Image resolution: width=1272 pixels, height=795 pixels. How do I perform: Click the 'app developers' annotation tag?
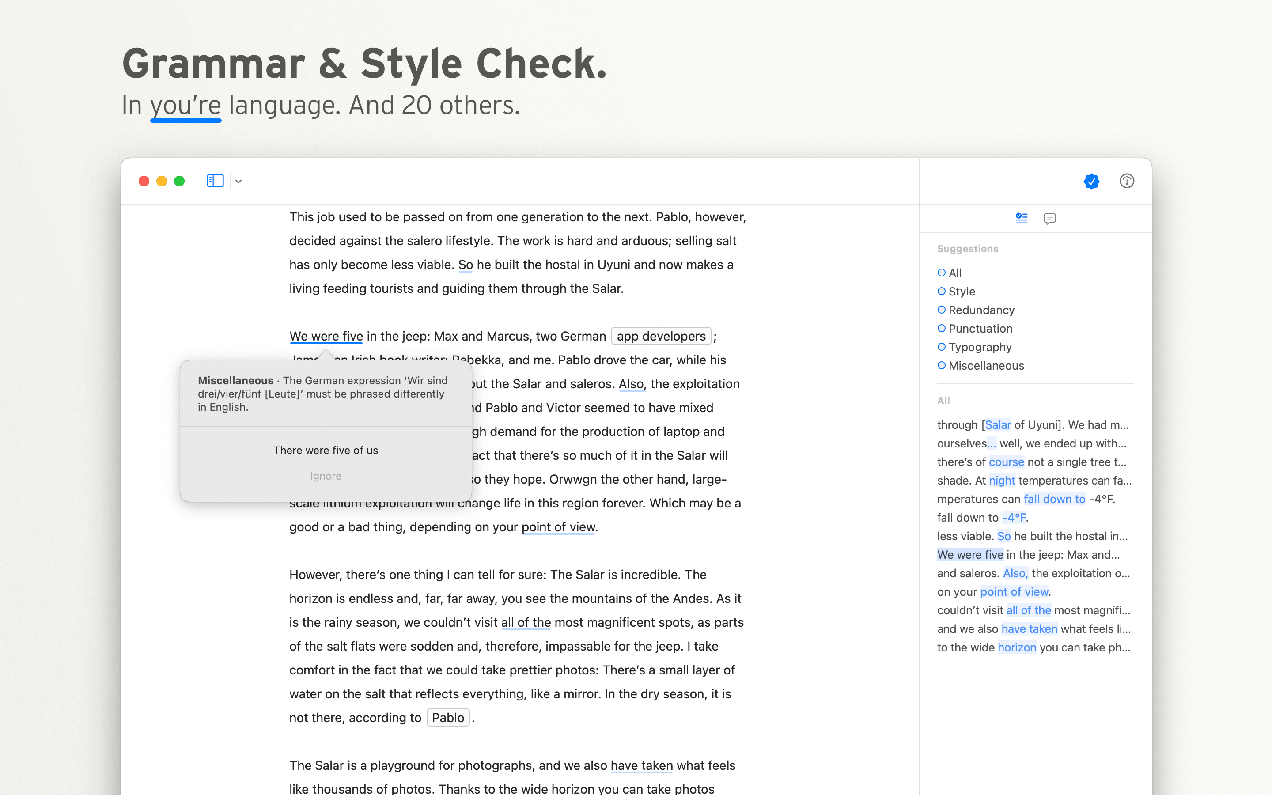pos(661,336)
